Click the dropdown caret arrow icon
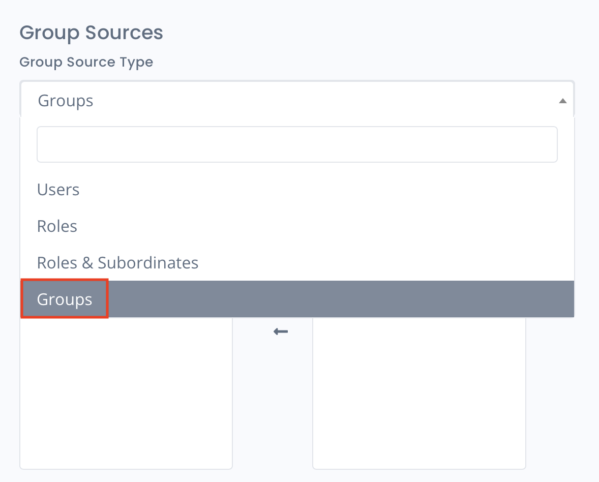599x482 pixels. click(x=563, y=101)
